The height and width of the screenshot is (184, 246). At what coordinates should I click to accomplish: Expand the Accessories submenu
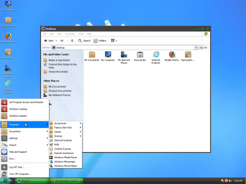click(65, 124)
